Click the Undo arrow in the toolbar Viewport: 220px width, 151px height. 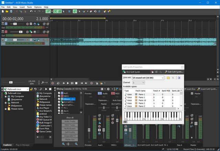click(31, 11)
